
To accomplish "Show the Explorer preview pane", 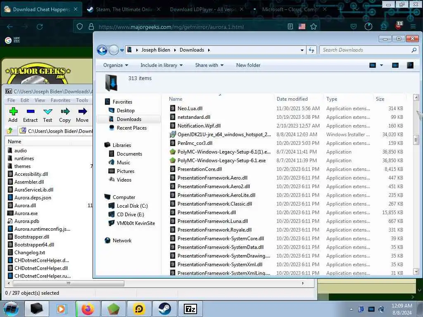I will coord(395,65).
